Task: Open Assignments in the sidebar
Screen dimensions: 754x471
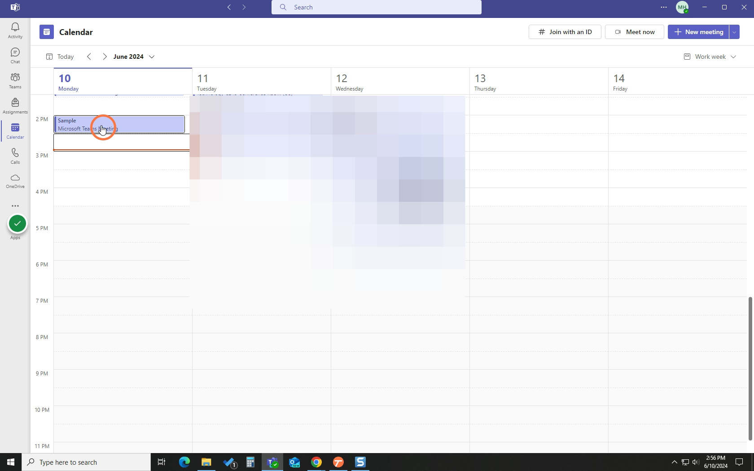Action: click(x=15, y=106)
